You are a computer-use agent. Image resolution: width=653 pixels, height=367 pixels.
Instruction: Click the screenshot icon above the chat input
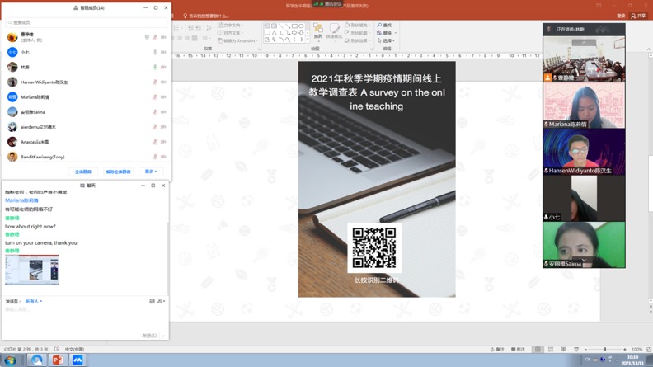[x=152, y=301]
